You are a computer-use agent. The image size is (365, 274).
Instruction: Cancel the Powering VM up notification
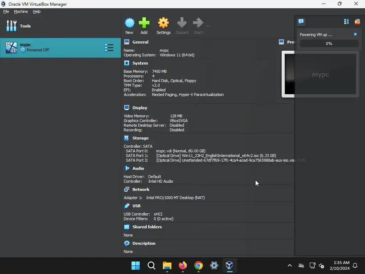[x=355, y=34]
